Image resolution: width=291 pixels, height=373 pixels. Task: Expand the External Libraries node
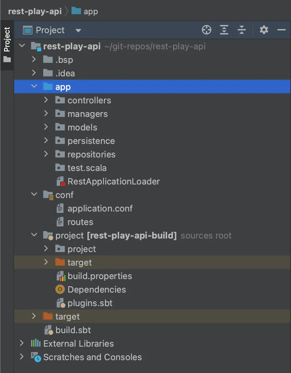point(22,344)
